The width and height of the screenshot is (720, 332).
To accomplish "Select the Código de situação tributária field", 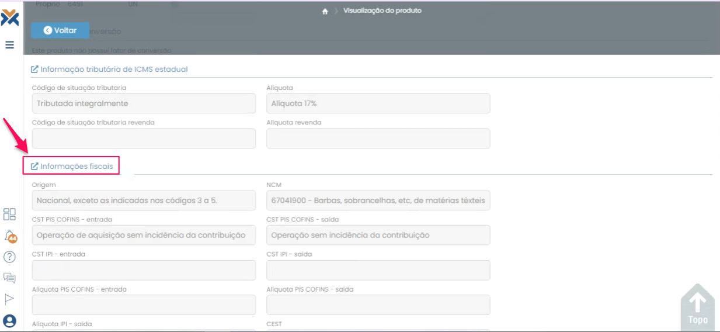I will 144,103.
